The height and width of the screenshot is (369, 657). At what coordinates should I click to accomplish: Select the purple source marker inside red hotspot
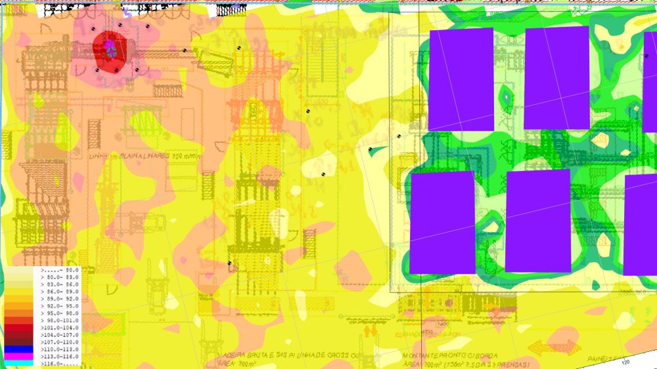(110, 49)
